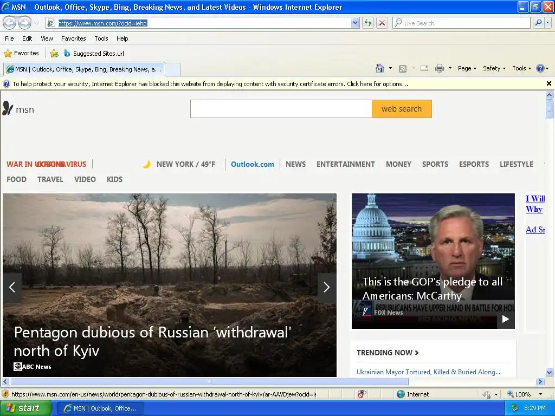This screenshot has height=416, width=555.
Task: Go to the MONEY section
Action: click(x=398, y=164)
